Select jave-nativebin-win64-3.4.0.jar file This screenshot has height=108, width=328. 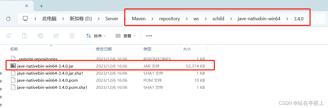(x=108, y=66)
